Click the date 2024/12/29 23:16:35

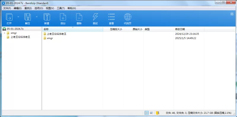[187, 34]
